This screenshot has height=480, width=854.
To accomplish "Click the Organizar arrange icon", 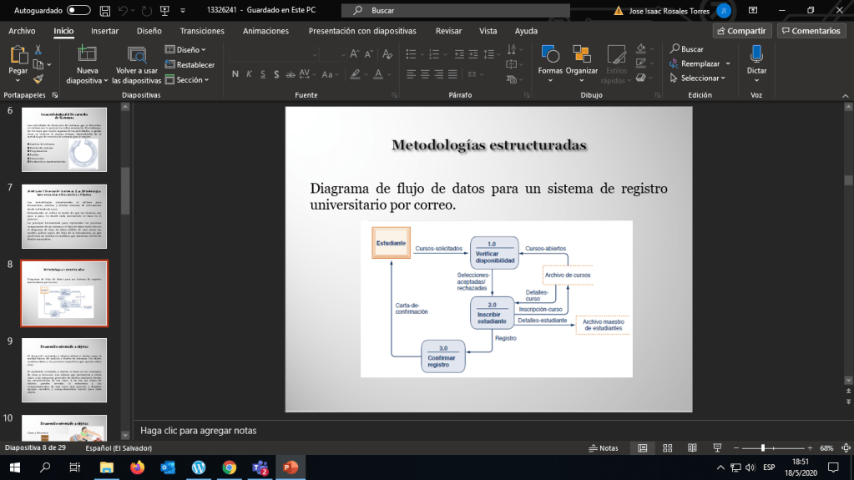I will 581,54.
